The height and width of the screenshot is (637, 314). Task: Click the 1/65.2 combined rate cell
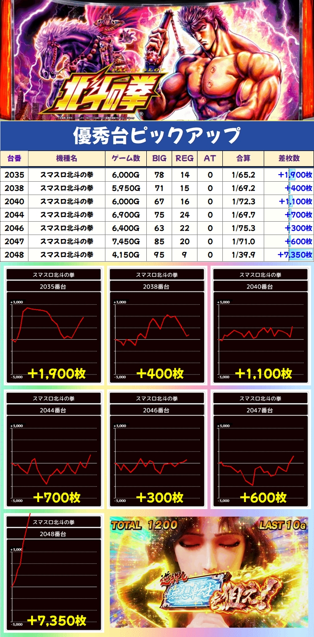243,175
